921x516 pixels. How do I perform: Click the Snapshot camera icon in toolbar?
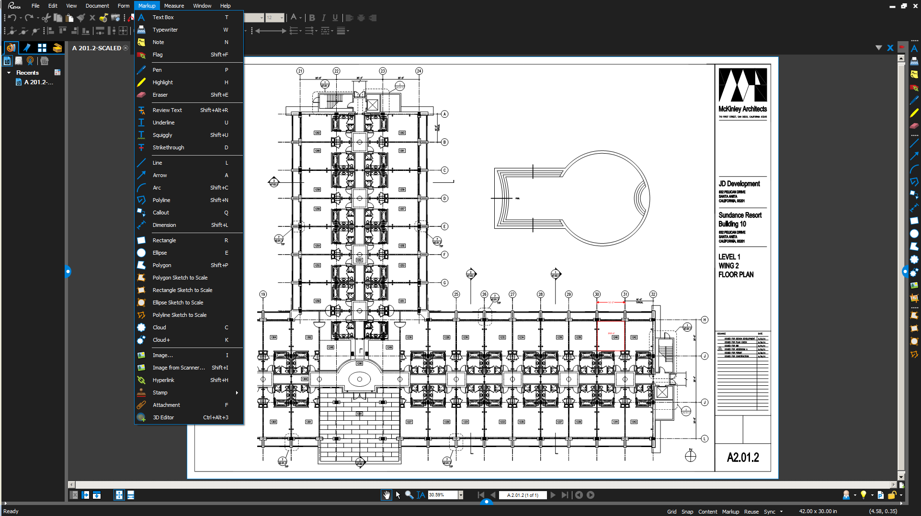pos(115,18)
